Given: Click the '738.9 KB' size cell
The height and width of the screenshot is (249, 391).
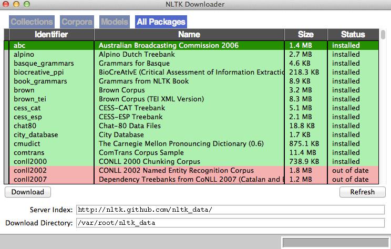Looking at the screenshot, I should (304, 161).
